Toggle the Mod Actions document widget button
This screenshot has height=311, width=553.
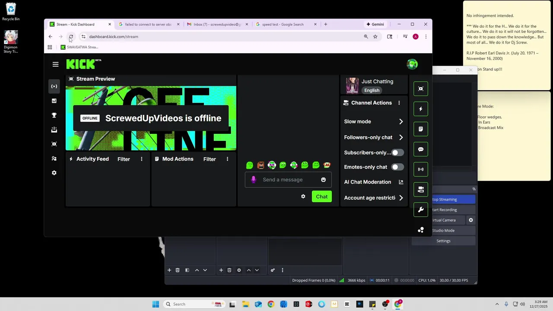421,129
